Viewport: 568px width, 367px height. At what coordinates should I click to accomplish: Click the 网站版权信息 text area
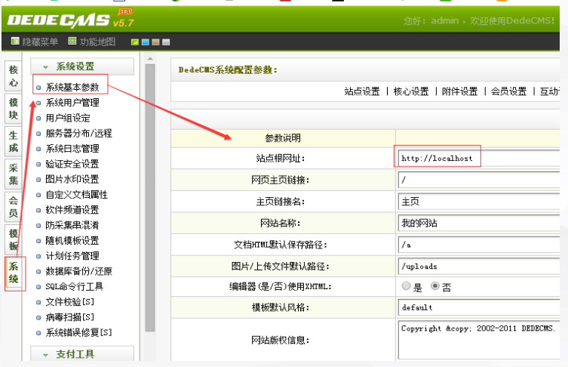pos(479,340)
